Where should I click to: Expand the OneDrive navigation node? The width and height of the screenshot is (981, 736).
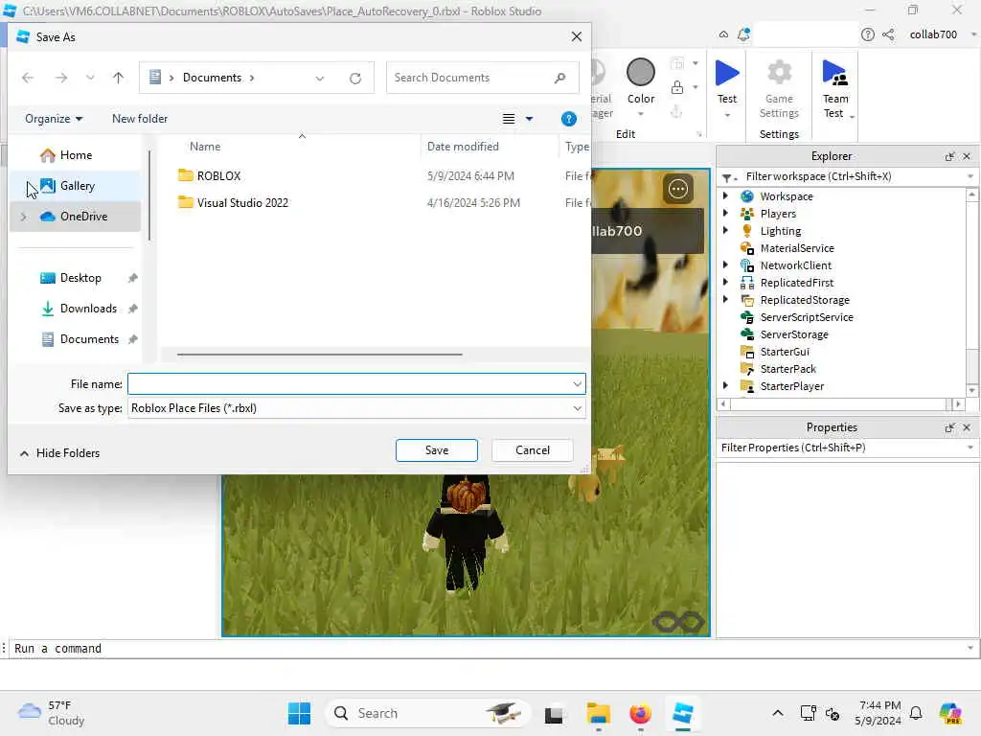tap(24, 217)
